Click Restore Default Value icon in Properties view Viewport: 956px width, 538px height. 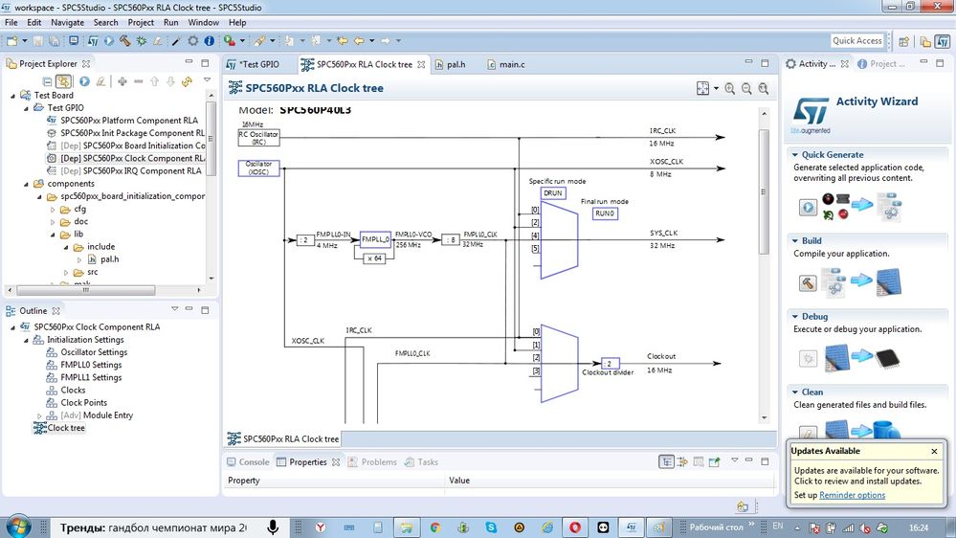coord(699,462)
